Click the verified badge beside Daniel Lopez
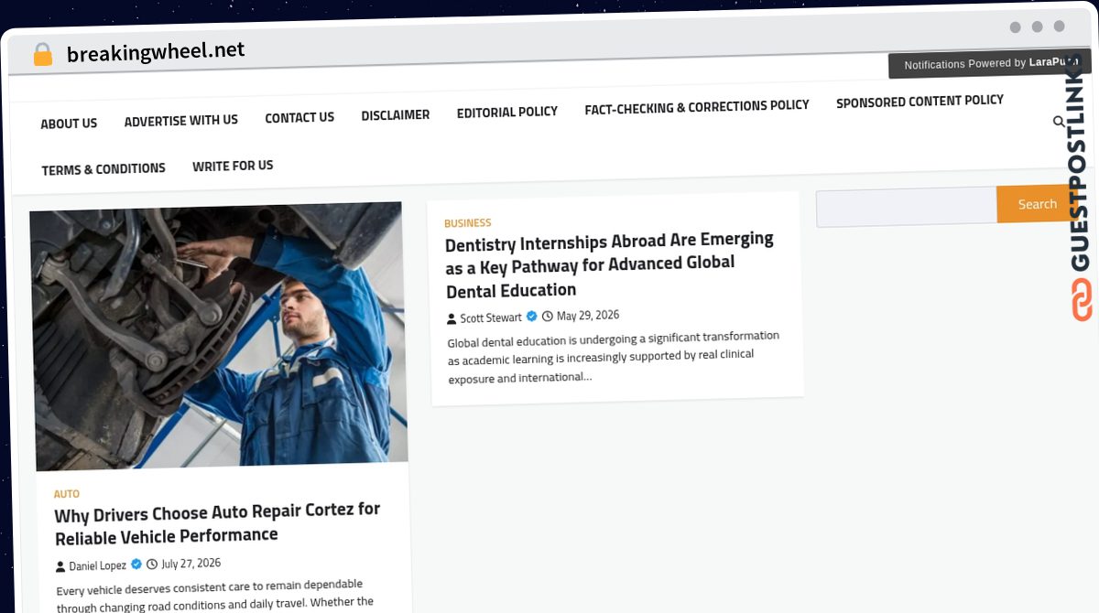Image resolution: width=1099 pixels, height=613 pixels. point(136,565)
